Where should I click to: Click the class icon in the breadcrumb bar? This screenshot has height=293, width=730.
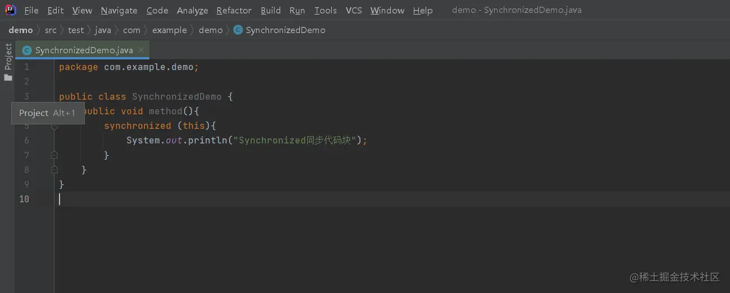tap(238, 30)
